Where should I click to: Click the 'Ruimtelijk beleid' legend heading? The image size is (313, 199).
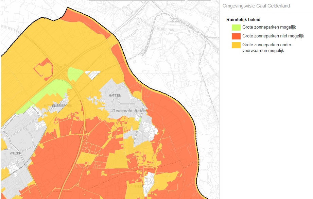pos(243,20)
